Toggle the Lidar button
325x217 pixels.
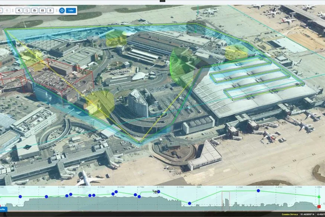tap(71, 10)
